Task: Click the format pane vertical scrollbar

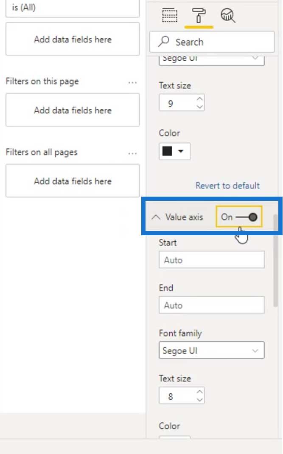Action: [275, 261]
